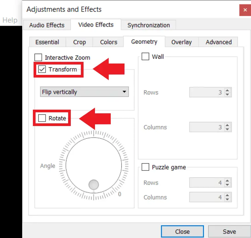Switch to the Crop sub-tab
Image resolution: width=251 pixels, height=238 pixels.
(80, 42)
